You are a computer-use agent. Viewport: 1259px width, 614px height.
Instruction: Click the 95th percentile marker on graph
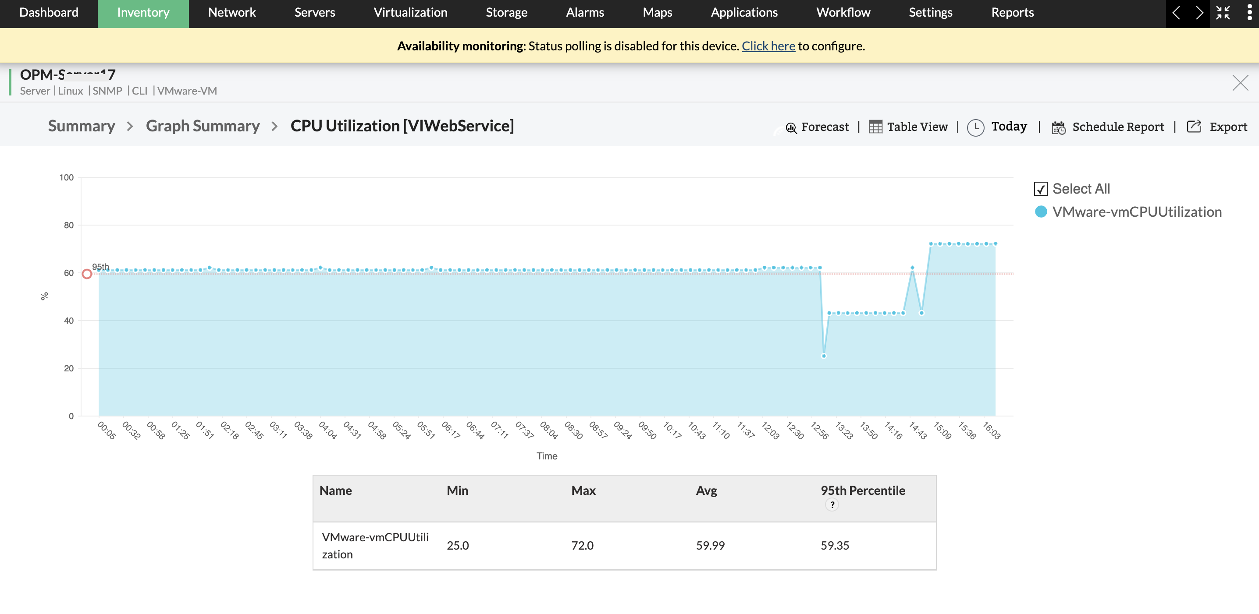[x=87, y=274]
